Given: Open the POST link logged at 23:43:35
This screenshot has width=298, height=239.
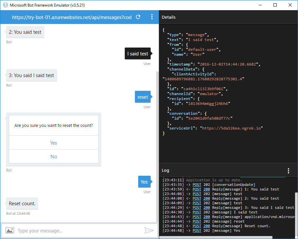Looking at the screenshot, I should 196,184.
